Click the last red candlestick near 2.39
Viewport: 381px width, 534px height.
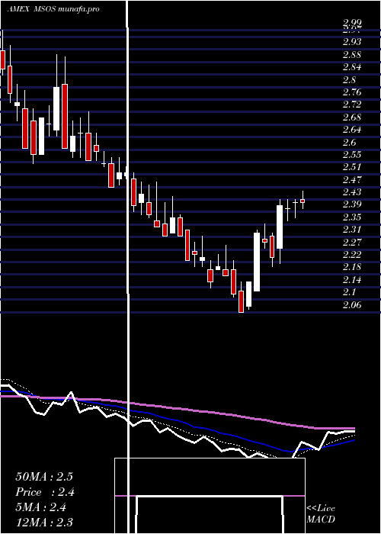pyautogui.click(x=303, y=201)
